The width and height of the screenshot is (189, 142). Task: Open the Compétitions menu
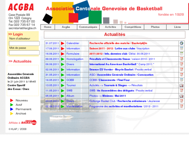[x=133, y=27]
